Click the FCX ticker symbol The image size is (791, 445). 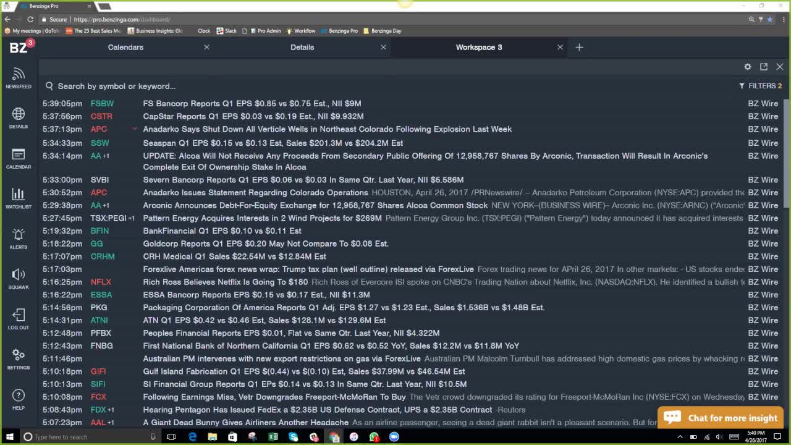(98, 397)
